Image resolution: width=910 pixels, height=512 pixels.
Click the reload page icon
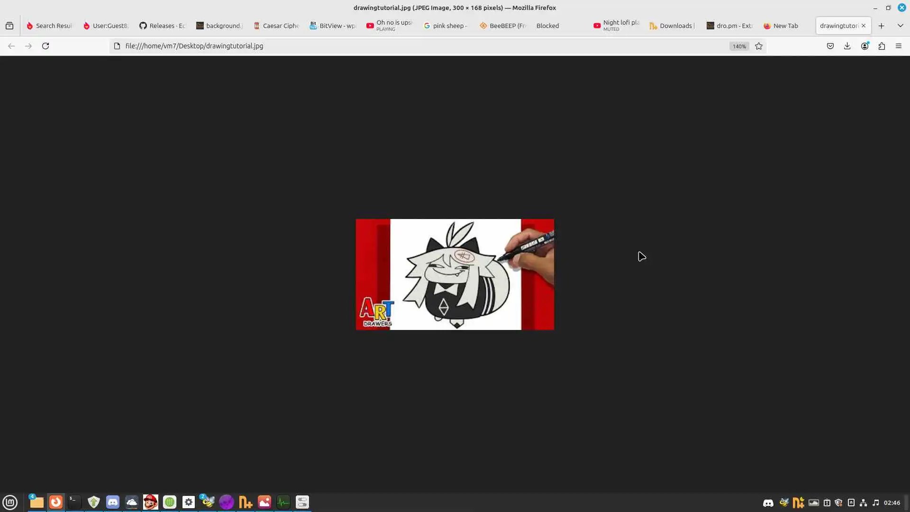(x=45, y=46)
